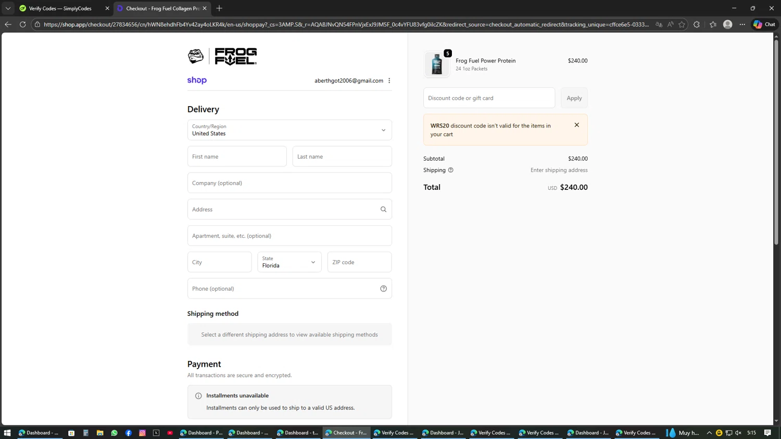Screen dimensions: 781x439
Task: Dismiss the WRS20 invalid code message
Action: [577, 125]
